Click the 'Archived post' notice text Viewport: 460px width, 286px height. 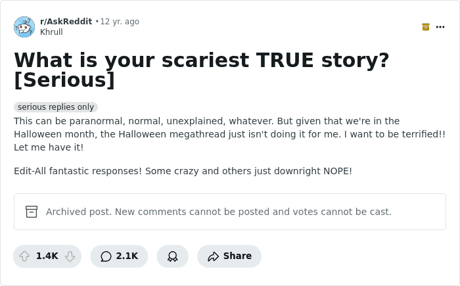[219, 212]
